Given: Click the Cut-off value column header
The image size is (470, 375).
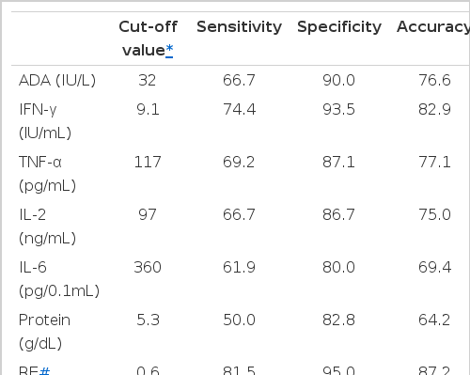Looking at the screenshot, I should [148, 39].
